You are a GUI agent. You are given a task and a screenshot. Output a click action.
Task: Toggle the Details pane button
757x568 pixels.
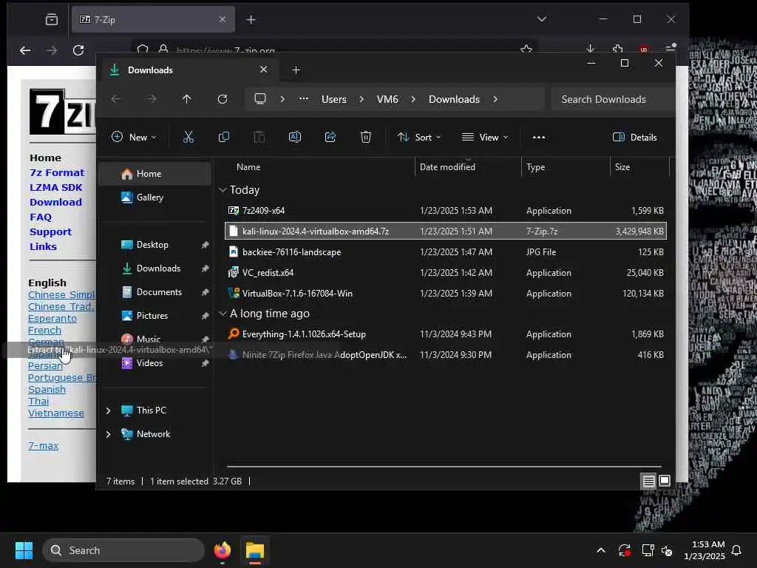click(x=635, y=137)
